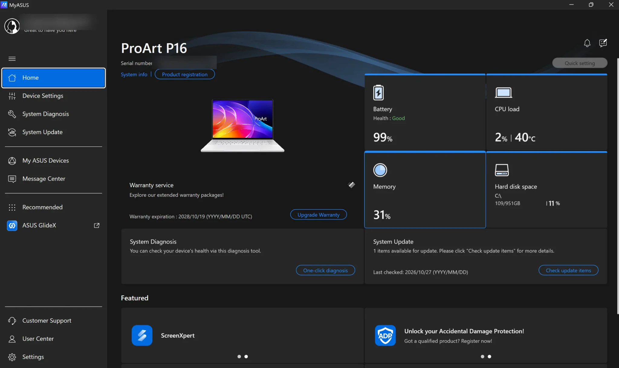Click the CPU load laptop icon

(503, 92)
